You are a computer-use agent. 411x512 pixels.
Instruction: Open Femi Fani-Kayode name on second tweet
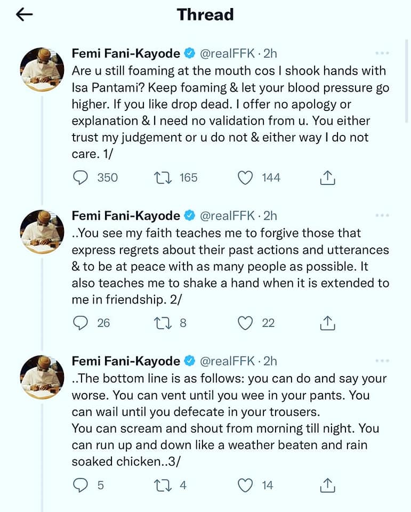coord(126,215)
